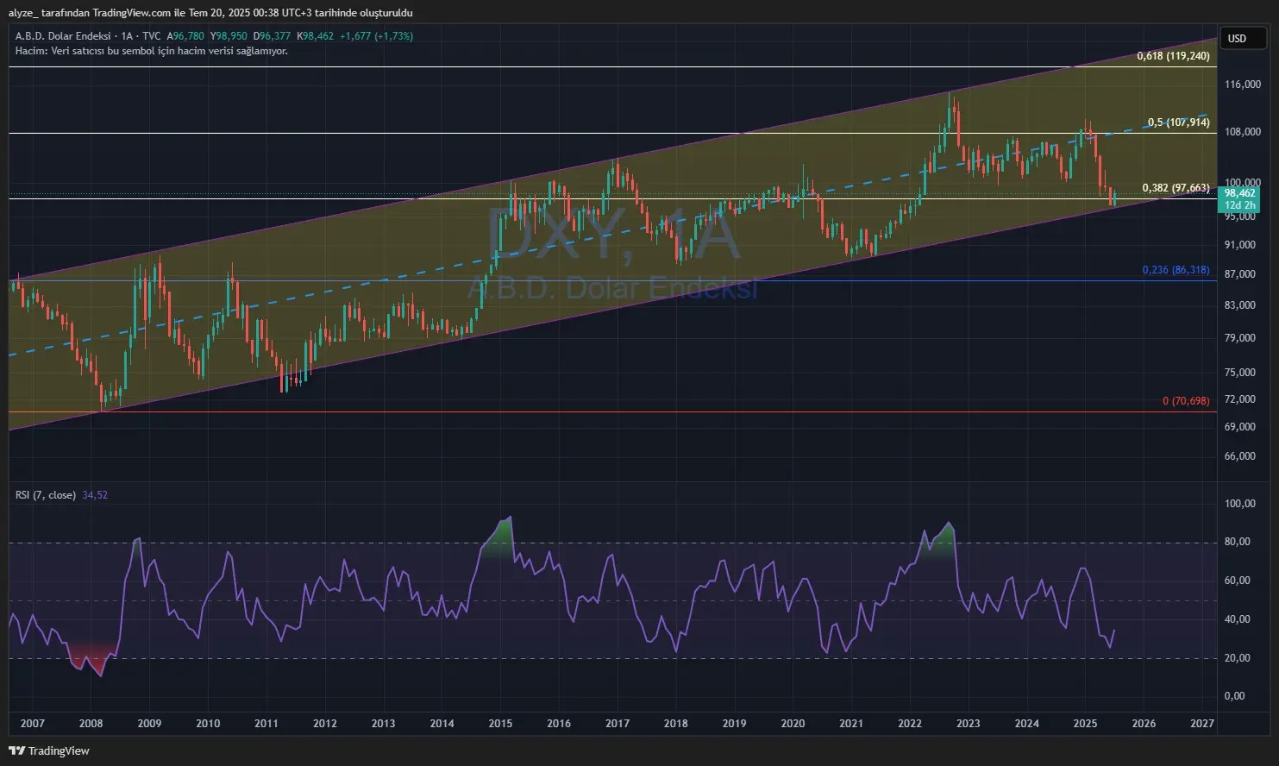Click the 80,00 level on RSI scale
This screenshot has width=1279, height=766.
point(1237,542)
